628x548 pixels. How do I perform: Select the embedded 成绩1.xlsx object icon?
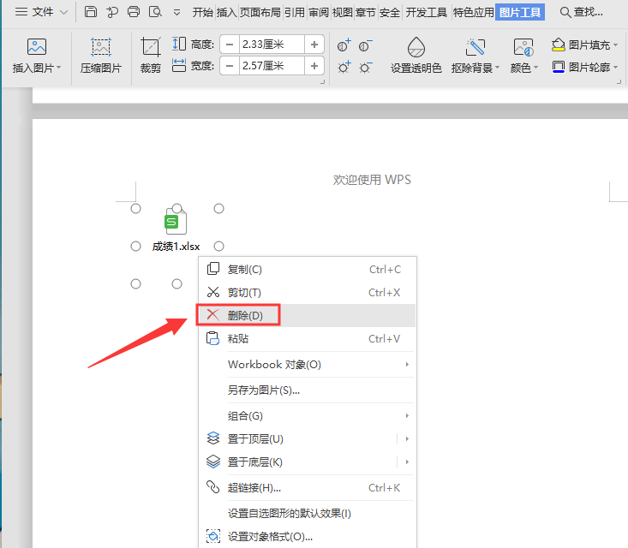tap(176, 221)
